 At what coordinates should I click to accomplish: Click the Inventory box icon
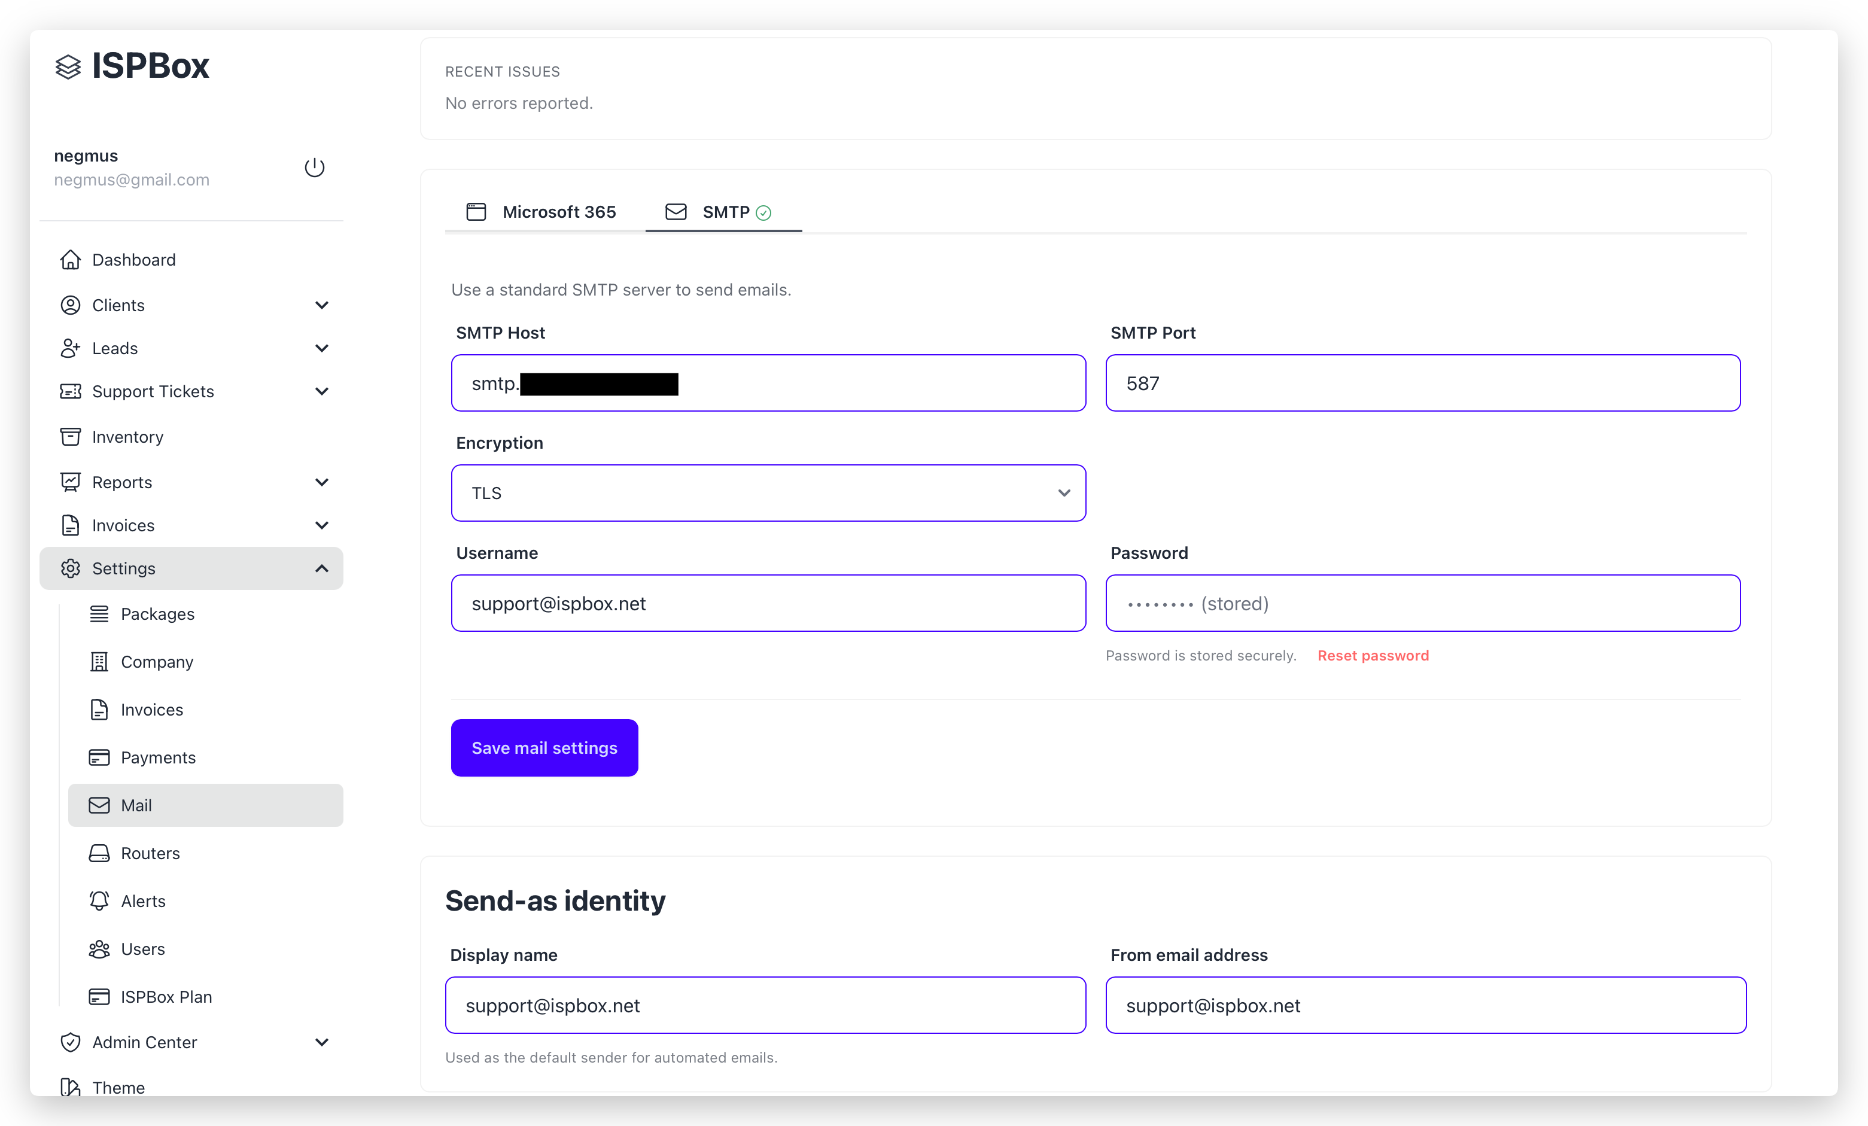pyautogui.click(x=71, y=437)
